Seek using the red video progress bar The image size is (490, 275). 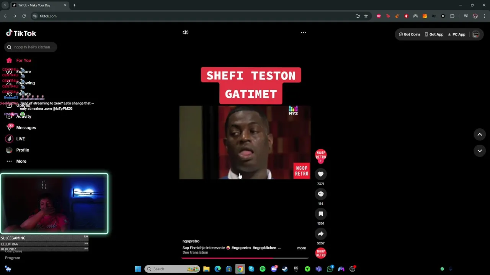pos(245,258)
